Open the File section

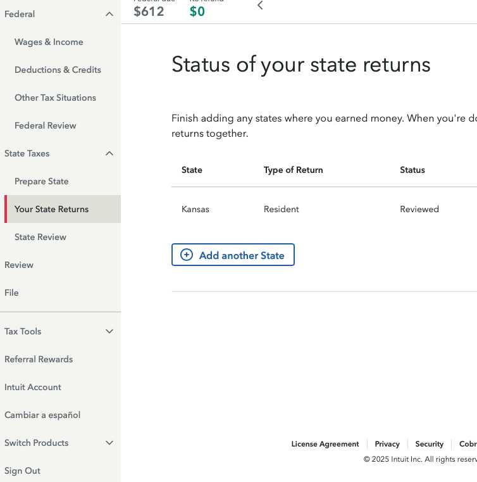11,293
